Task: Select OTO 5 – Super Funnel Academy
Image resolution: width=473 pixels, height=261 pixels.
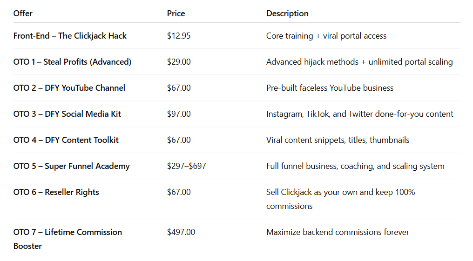Action: [x=72, y=166]
